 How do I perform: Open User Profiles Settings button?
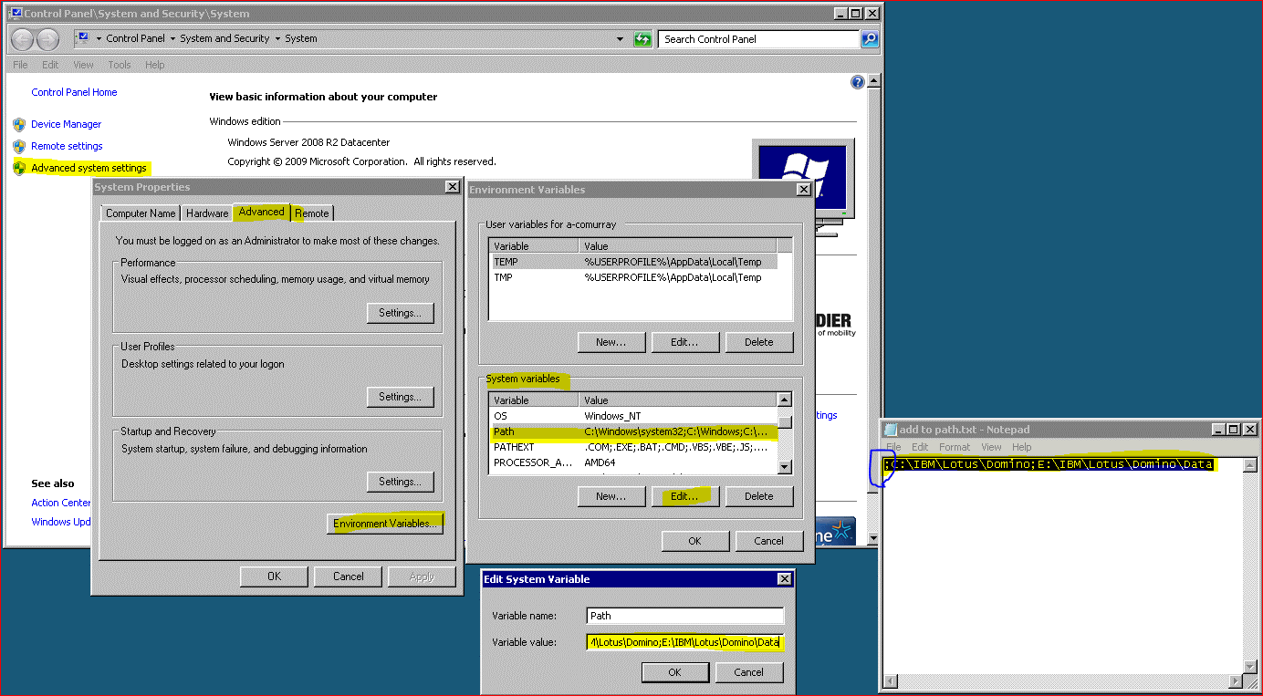point(400,397)
